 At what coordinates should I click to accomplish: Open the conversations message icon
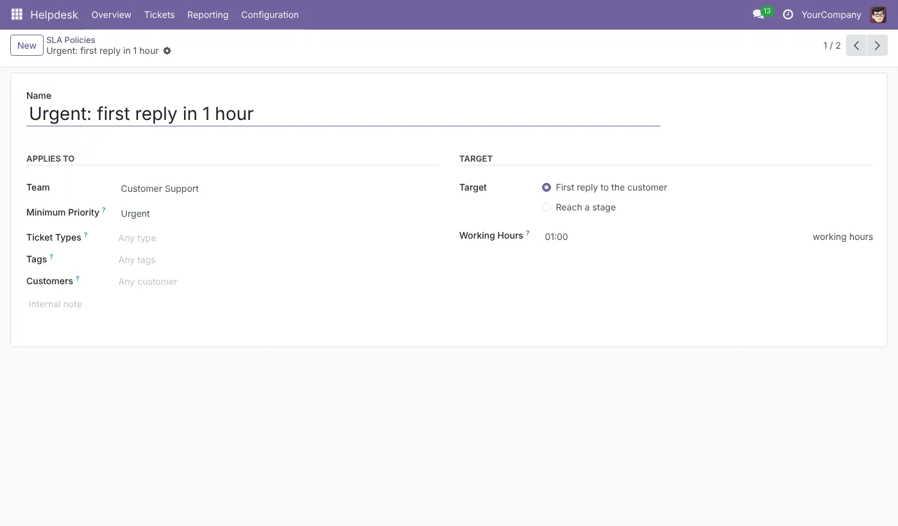coord(758,14)
